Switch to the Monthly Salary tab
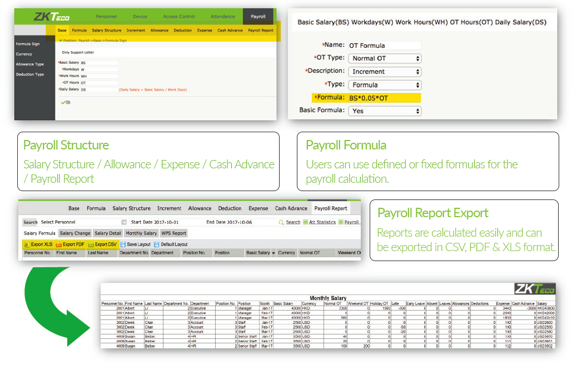Screen dimensions: 572x370 click(141, 233)
